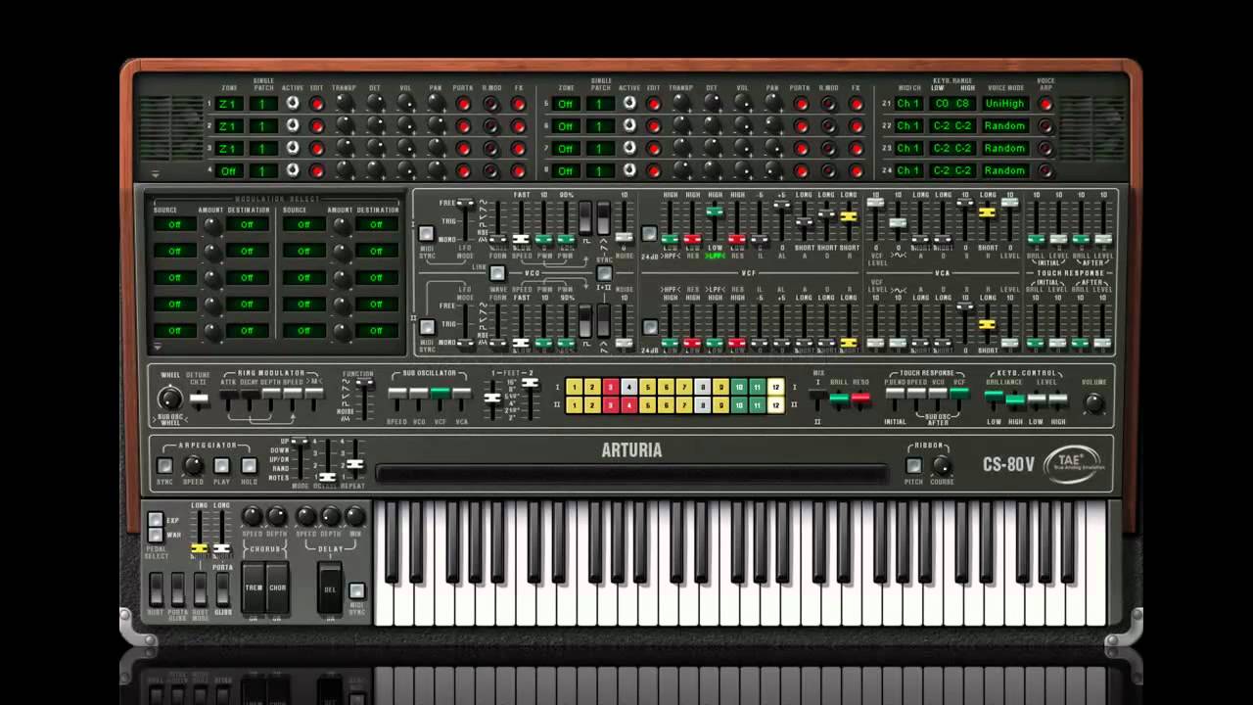Toggle the VCO Link button
The width and height of the screenshot is (1253, 705).
point(497,273)
